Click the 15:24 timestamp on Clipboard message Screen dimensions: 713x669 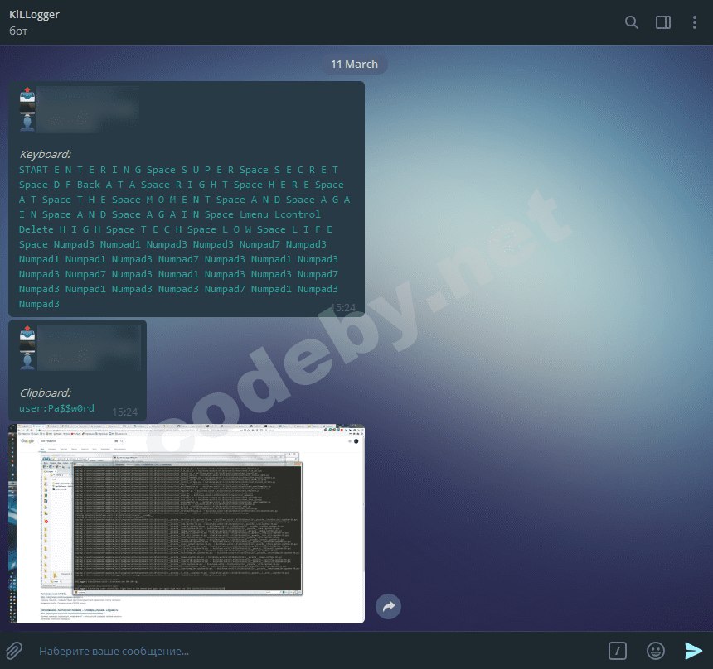[x=125, y=412]
